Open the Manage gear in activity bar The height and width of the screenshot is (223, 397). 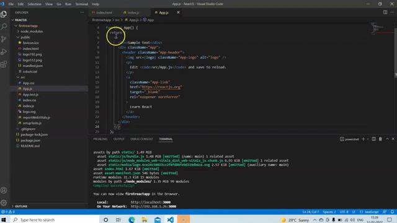[4, 203]
